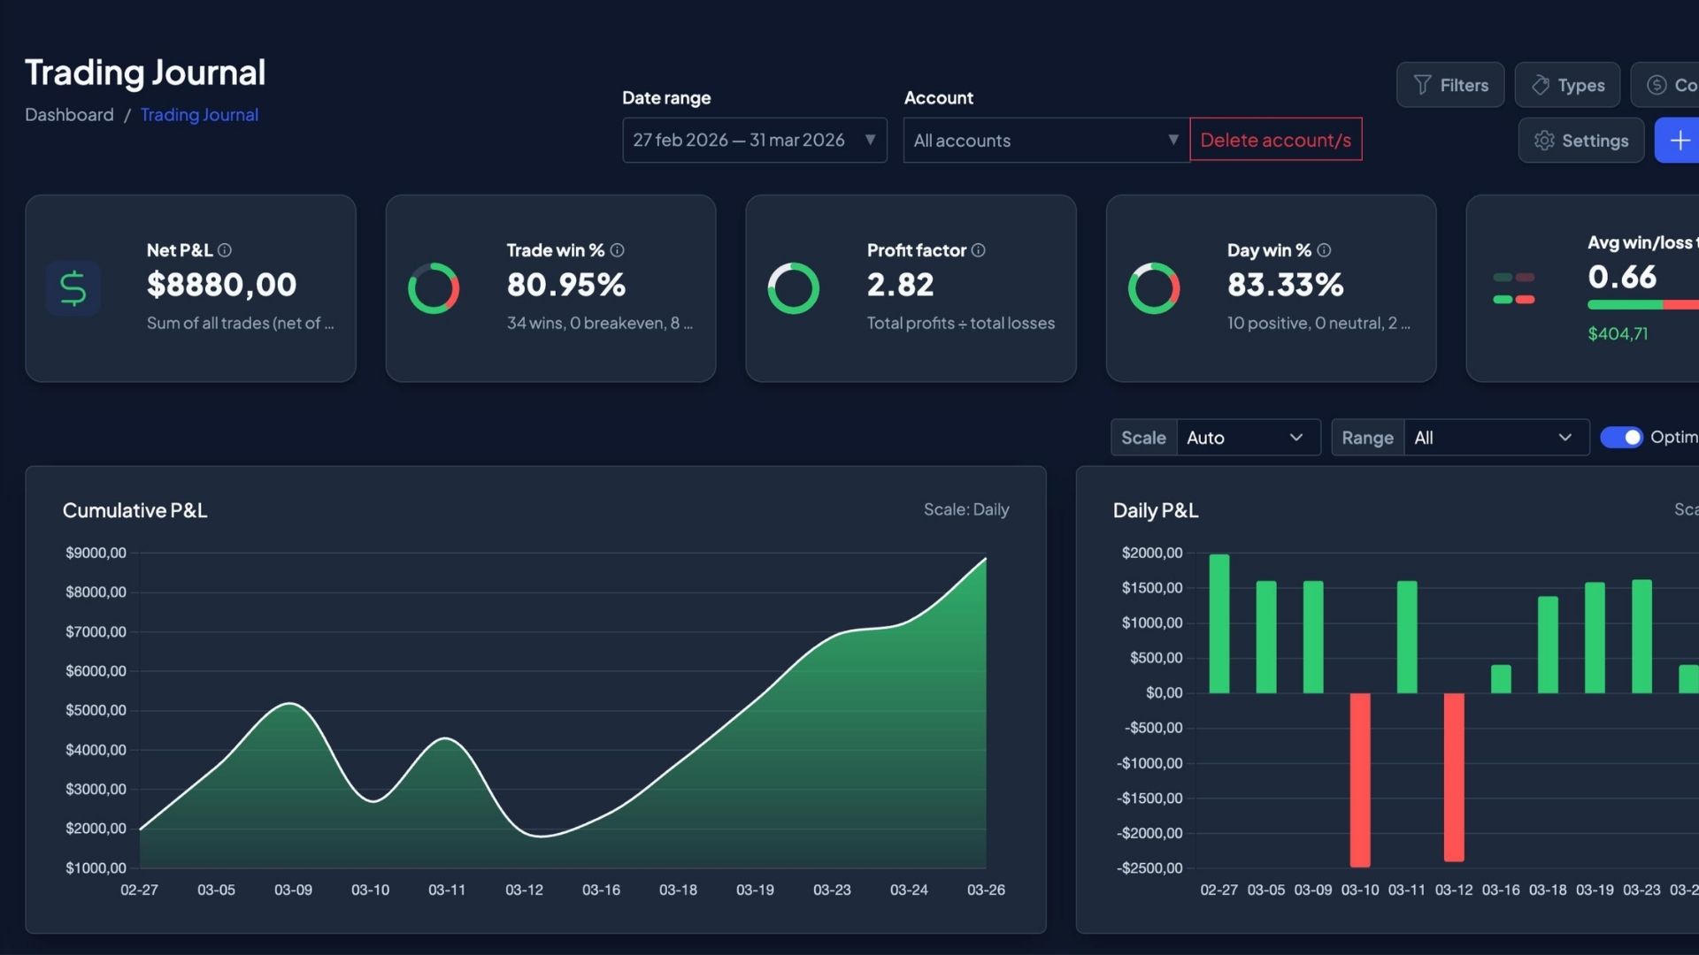
Task: Click the Trade win % info icon
Action: (x=618, y=250)
